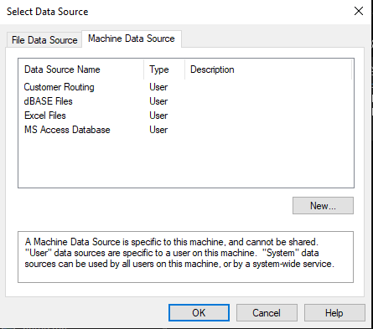Select the Customer Routing data source
Viewport: 373px width, 329px height.
tap(59, 87)
